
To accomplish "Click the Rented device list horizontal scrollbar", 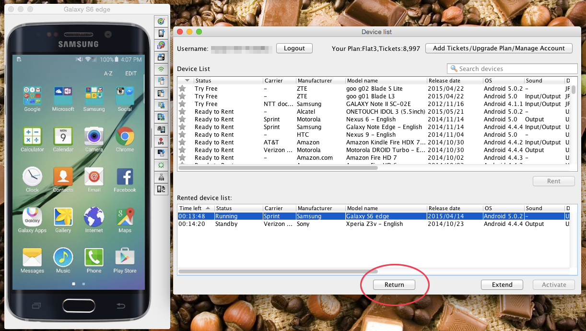I will click(x=278, y=272).
